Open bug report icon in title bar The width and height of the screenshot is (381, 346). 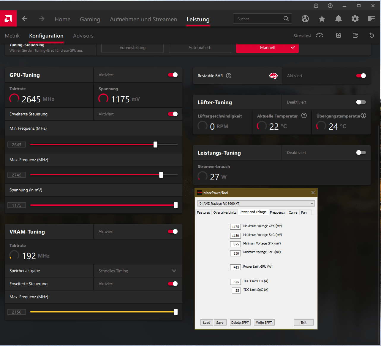316,6
